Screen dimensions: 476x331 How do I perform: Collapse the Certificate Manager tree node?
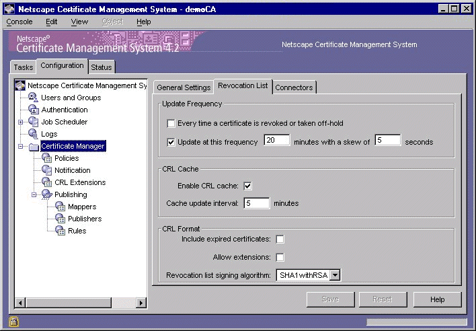tap(20, 147)
